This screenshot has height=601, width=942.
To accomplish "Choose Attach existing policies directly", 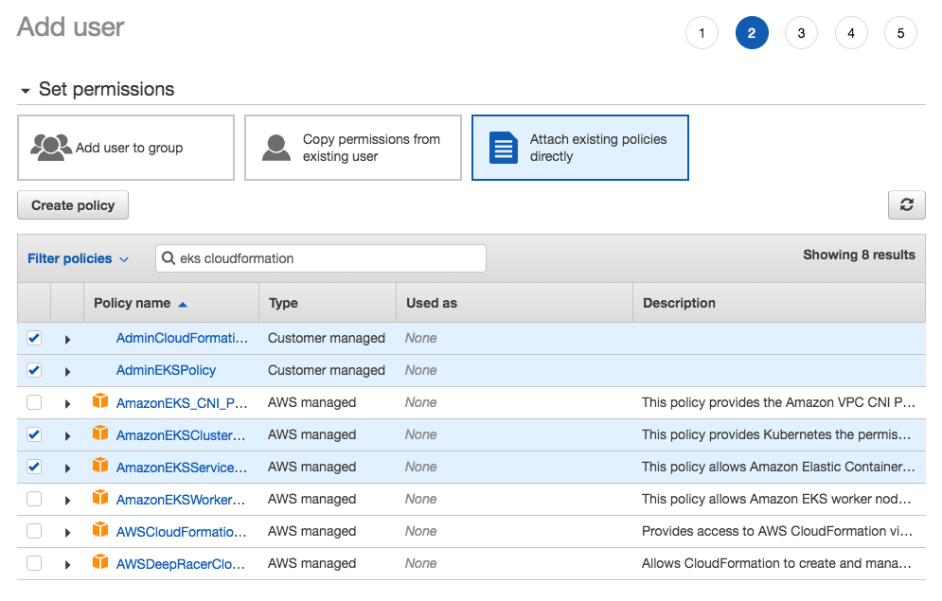I will 579,148.
